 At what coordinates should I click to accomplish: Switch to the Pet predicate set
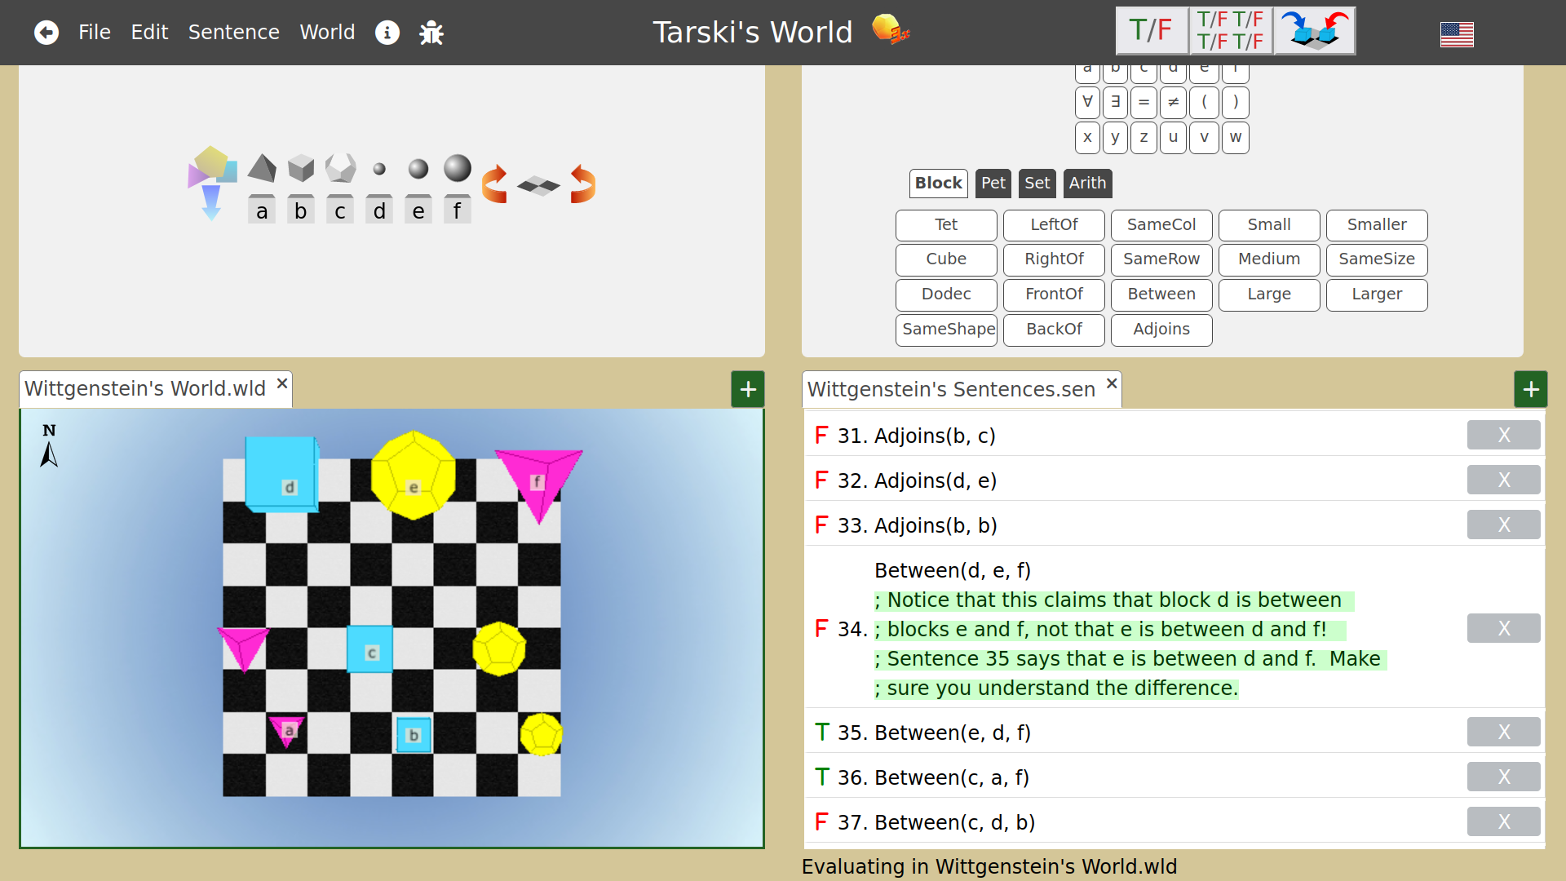tap(993, 183)
